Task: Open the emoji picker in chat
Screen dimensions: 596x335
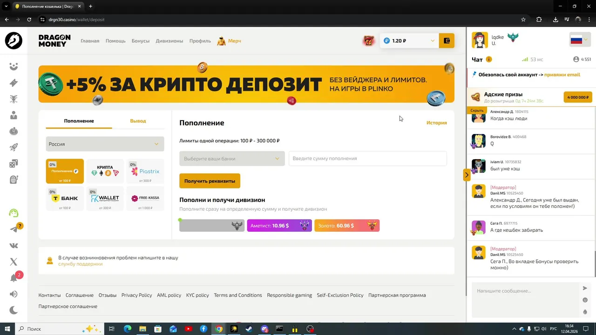Action: click(585, 300)
